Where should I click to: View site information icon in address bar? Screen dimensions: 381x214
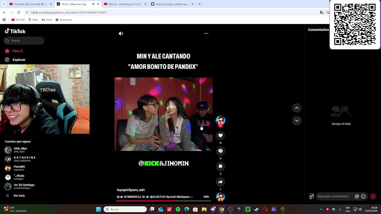(x=27, y=12)
